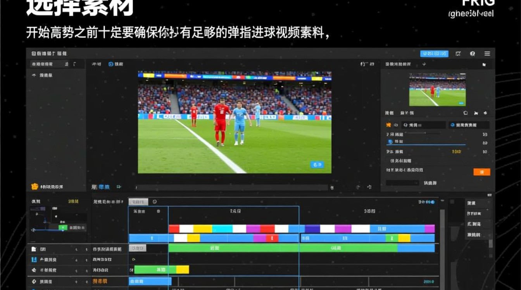Screen dimensions: 521x290
Task: Click the soccer video preview frame
Action: (x=235, y=122)
